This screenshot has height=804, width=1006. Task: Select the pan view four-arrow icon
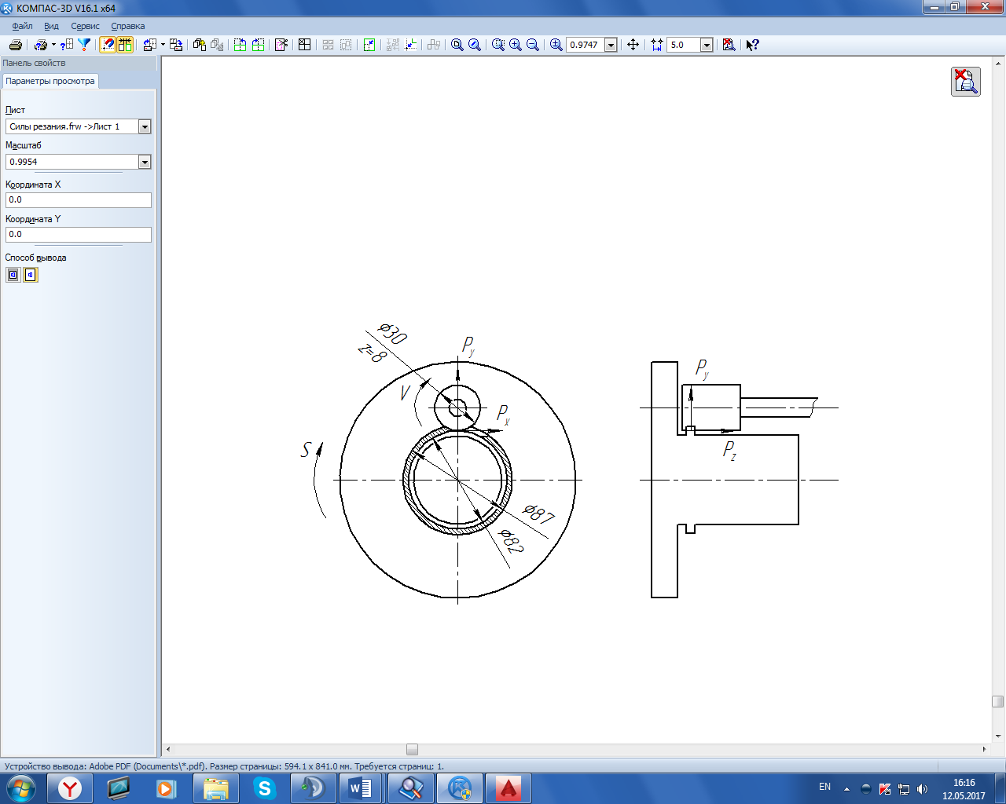(633, 45)
